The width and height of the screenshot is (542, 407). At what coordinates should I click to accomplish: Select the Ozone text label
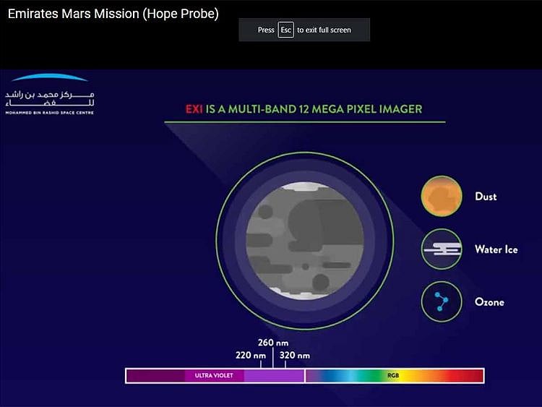[x=489, y=302]
